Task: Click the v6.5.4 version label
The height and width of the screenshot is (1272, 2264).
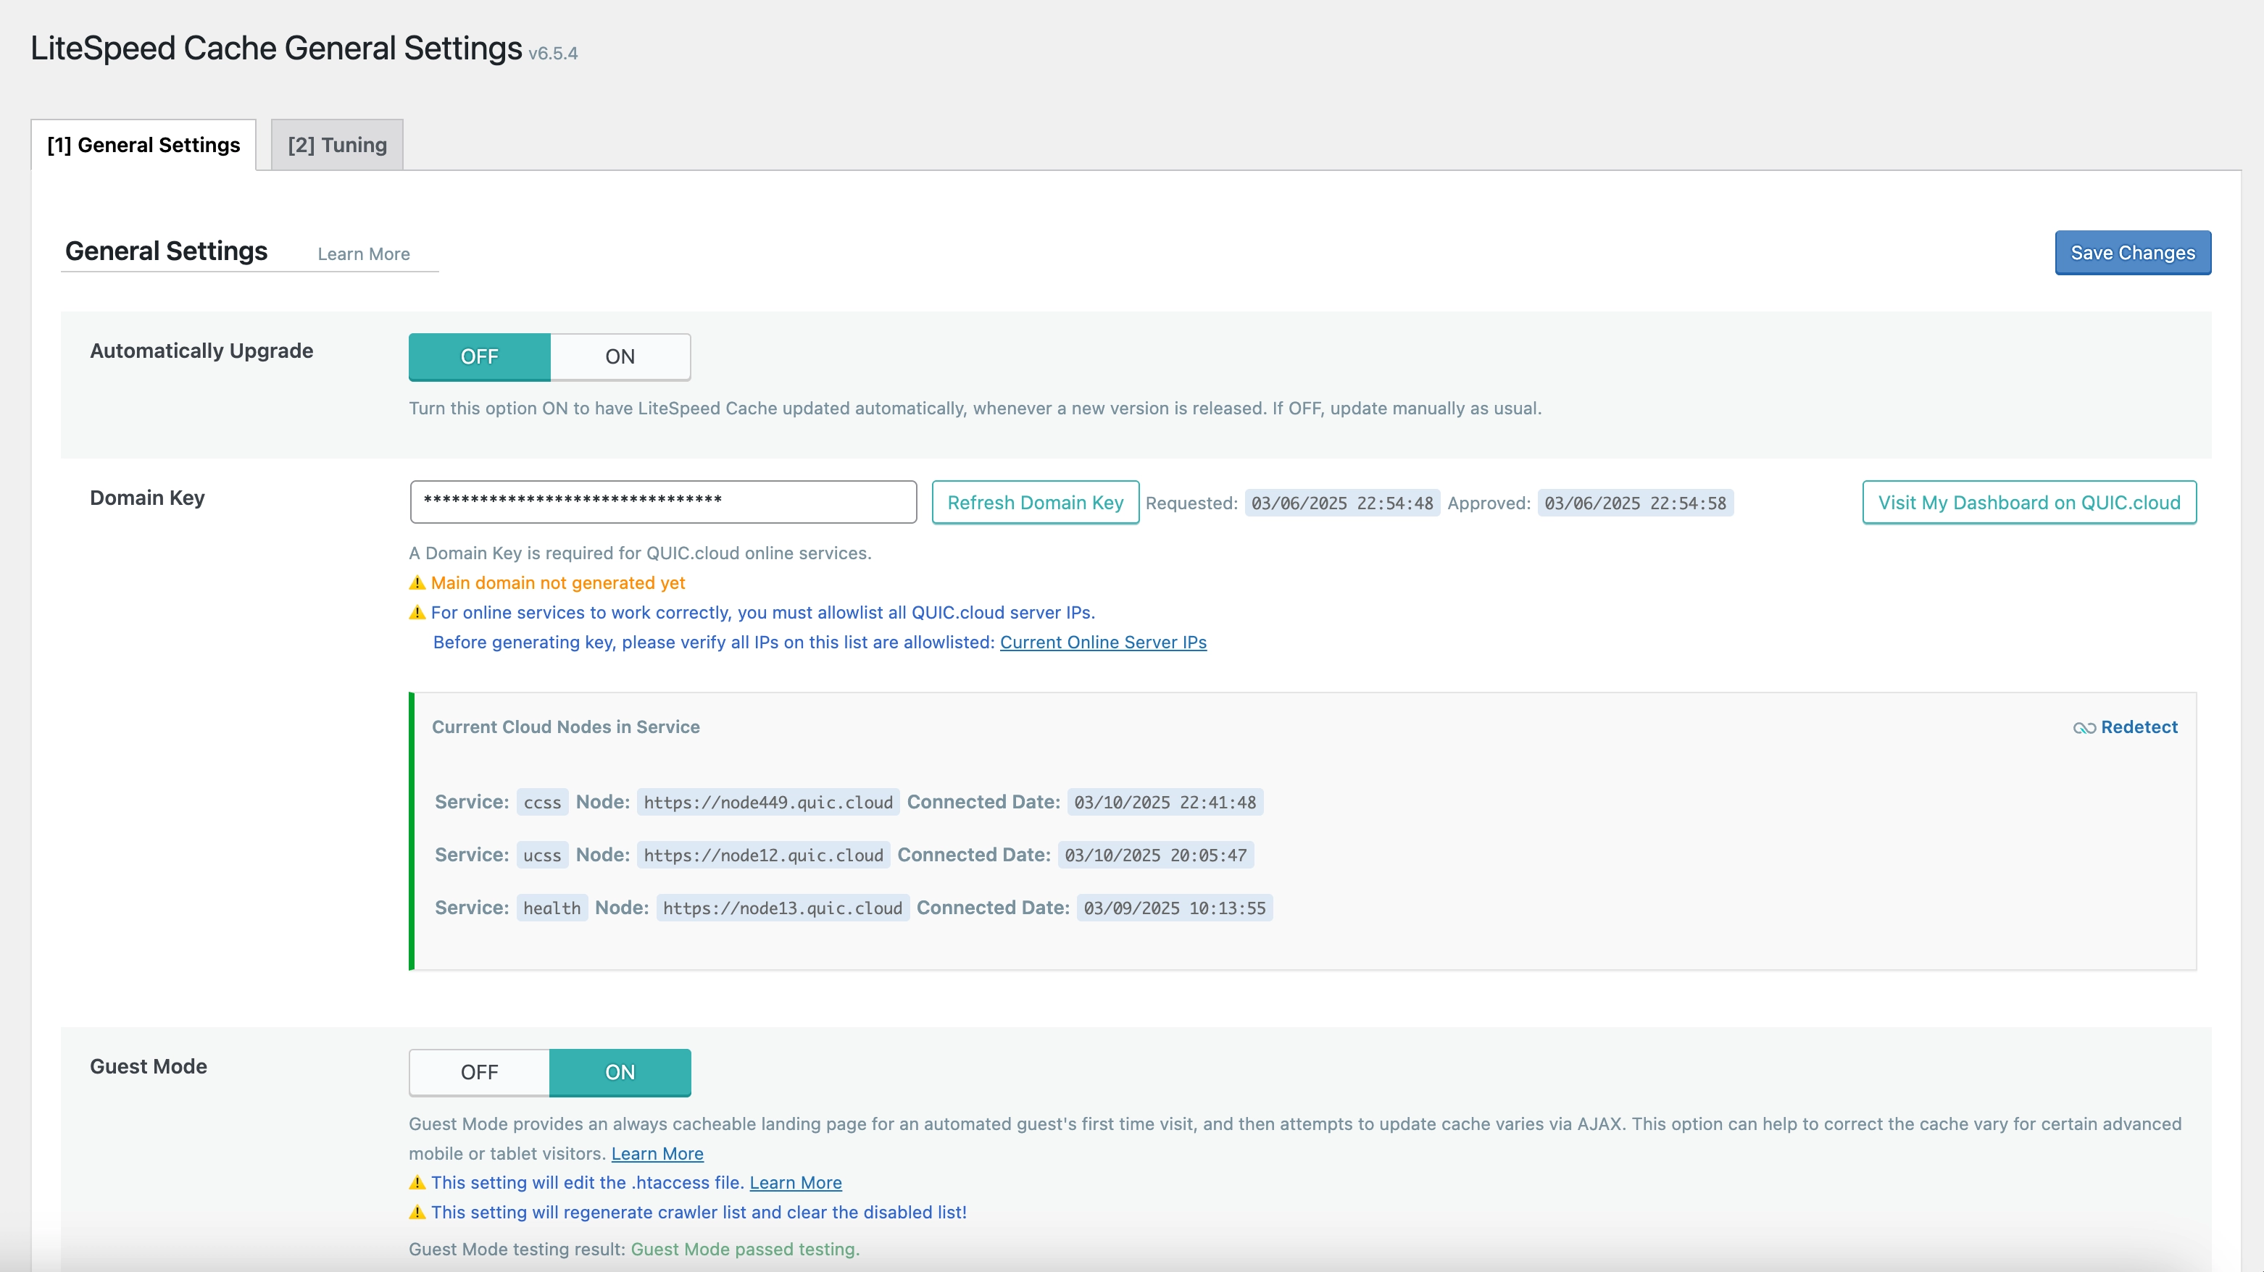Action: click(x=553, y=54)
